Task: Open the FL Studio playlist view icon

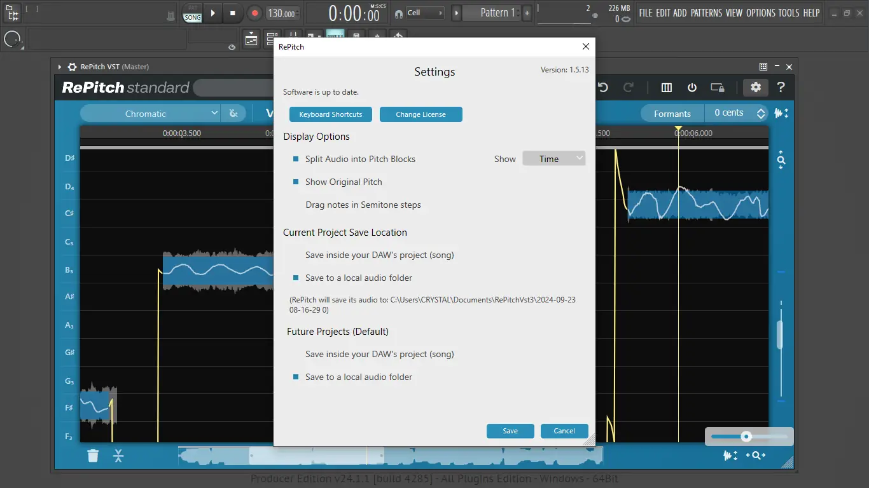Action: [251, 39]
